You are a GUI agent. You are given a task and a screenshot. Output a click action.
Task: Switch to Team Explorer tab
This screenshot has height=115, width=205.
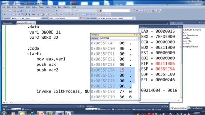click(x=196, y=108)
